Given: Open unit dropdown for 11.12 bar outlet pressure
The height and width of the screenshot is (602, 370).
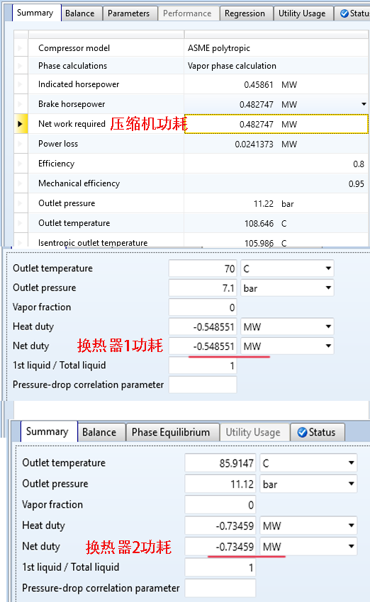Looking at the screenshot, I should pyautogui.click(x=351, y=484).
